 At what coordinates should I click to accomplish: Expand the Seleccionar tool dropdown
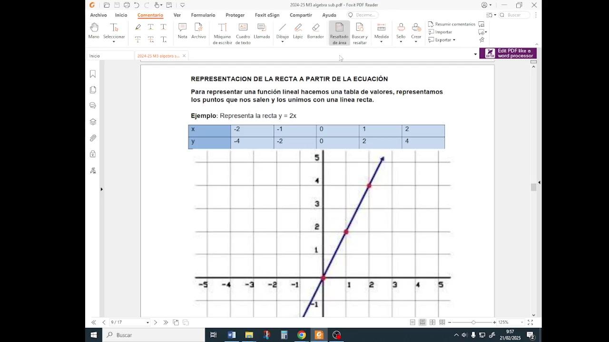point(114,42)
